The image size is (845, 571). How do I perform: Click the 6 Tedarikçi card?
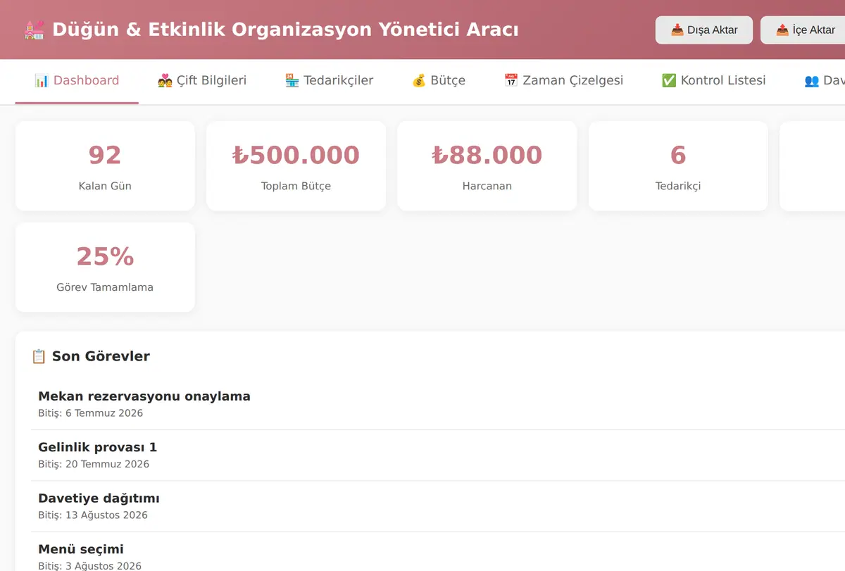[678, 165]
